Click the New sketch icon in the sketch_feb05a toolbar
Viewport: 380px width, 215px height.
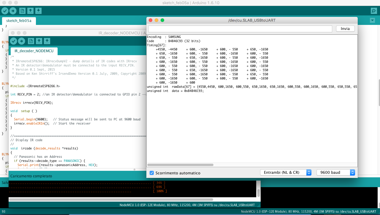click(x=22, y=11)
